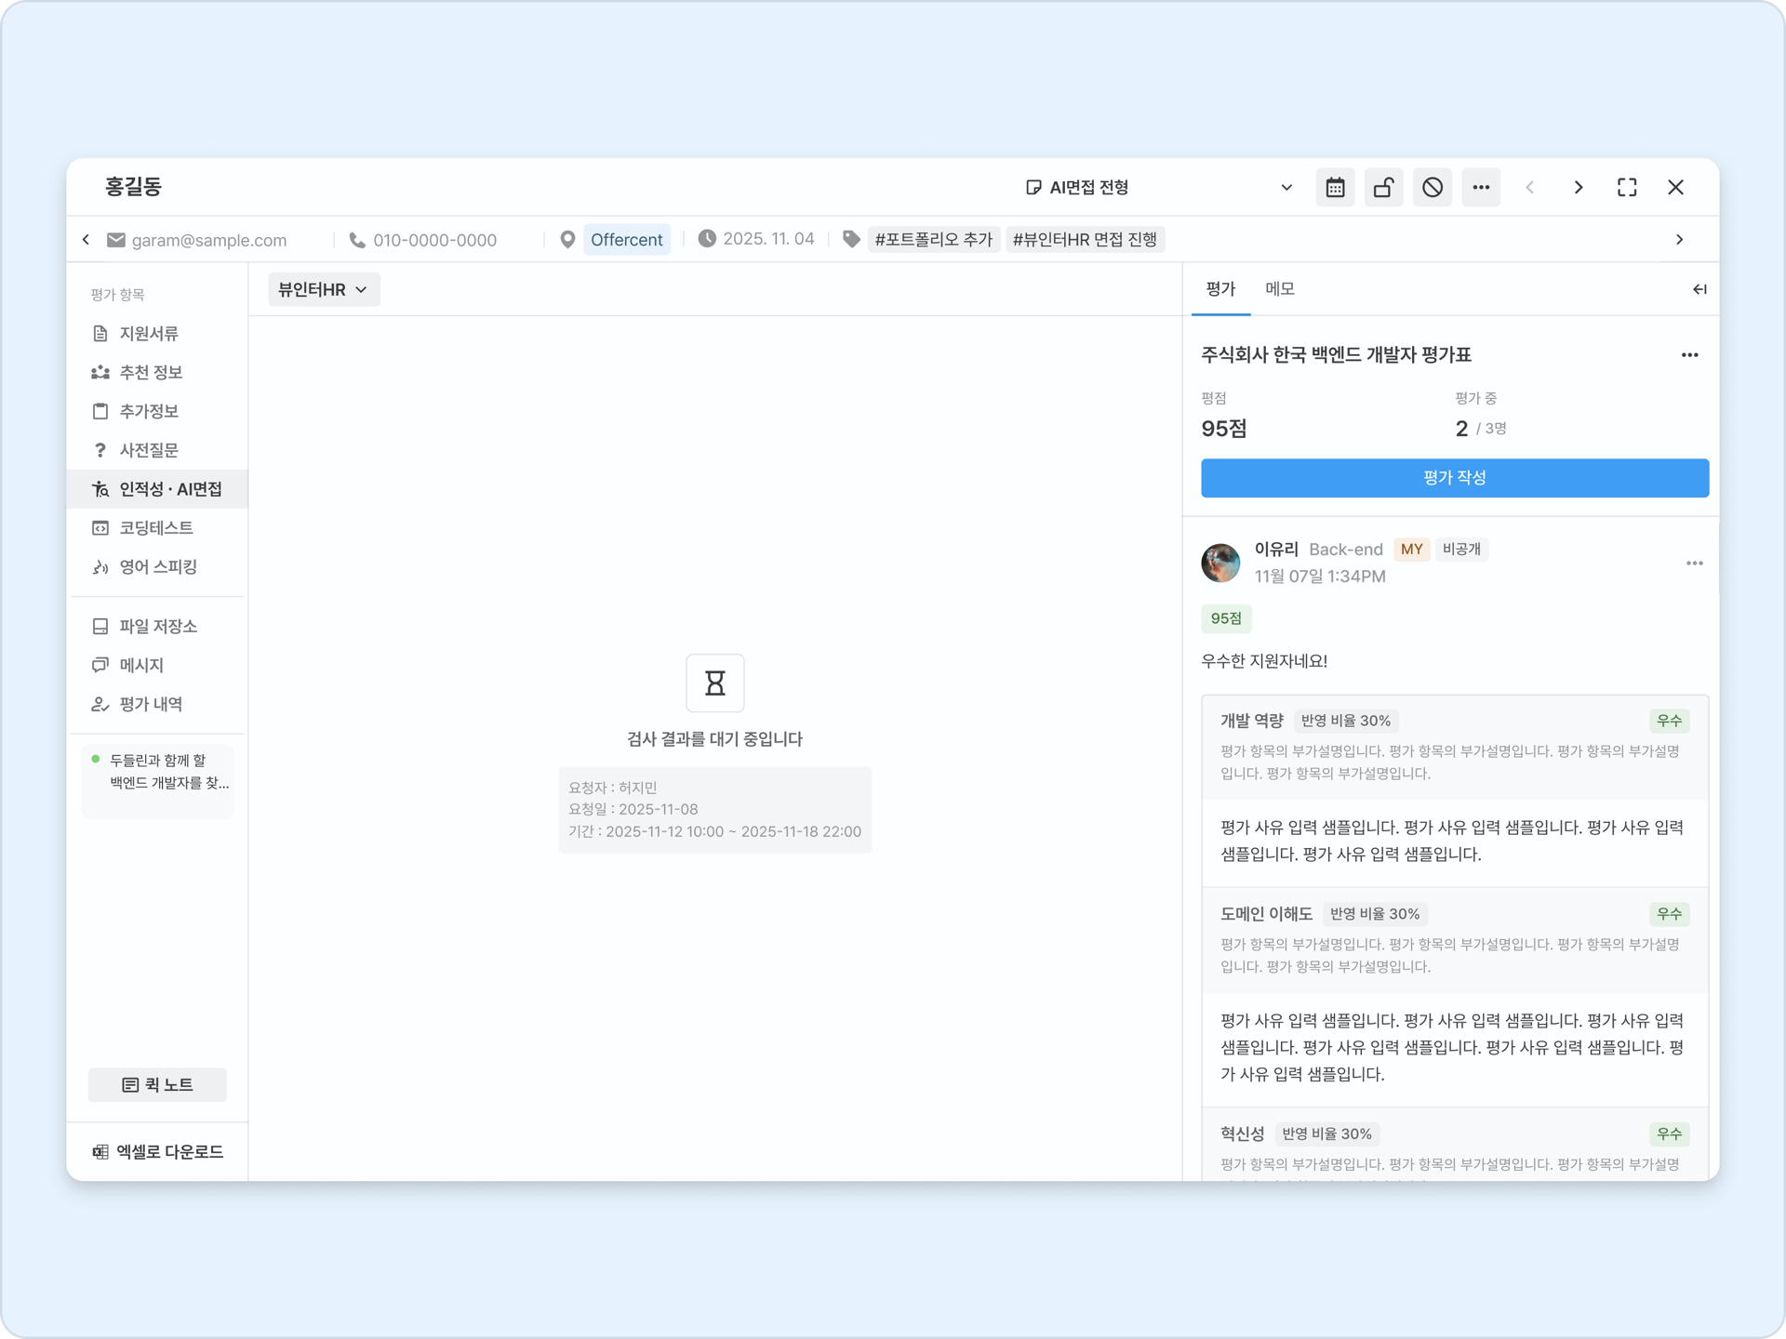The image size is (1786, 1339).
Task: Open the 퀵 노트 button
Action: click(157, 1085)
